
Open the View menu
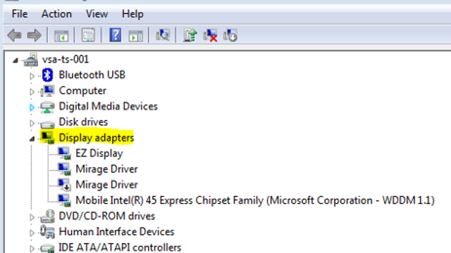97,14
